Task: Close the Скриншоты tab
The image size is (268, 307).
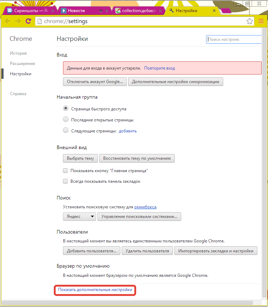Action: (x=53, y=11)
